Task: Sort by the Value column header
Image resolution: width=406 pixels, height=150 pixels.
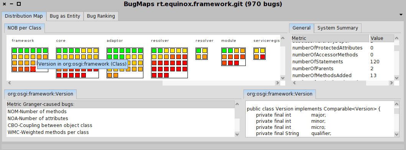Action: (x=382, y=38)
